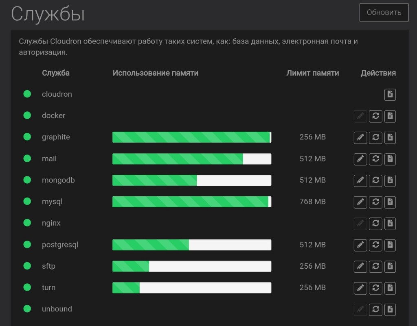Open sftp logs
417x326 pixels.
(390, 267)
